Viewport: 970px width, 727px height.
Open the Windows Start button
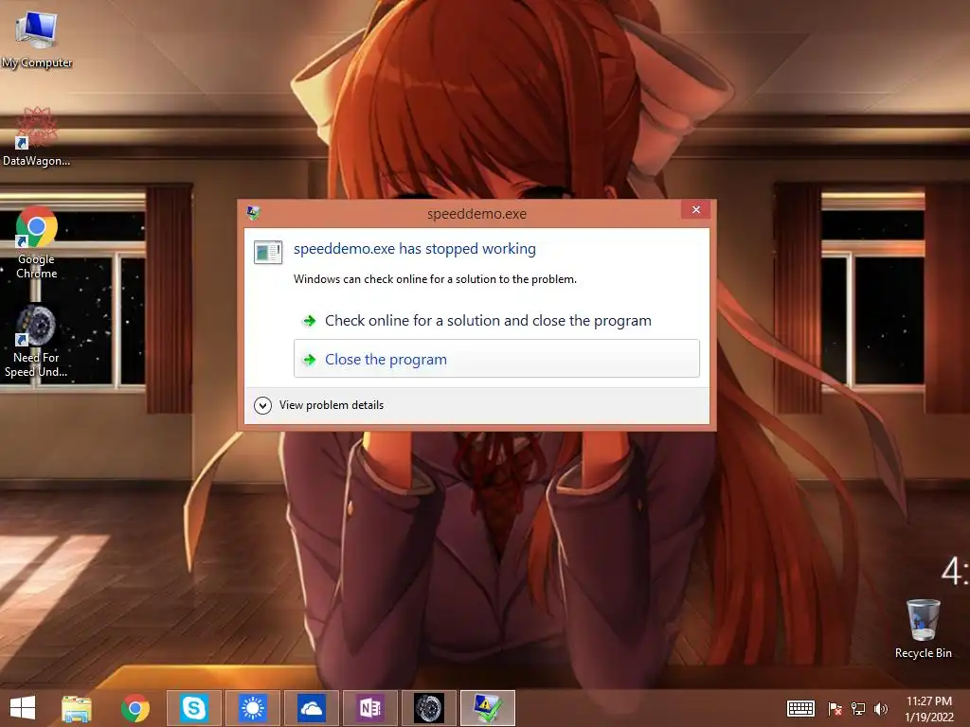click(x=23, y=708)
